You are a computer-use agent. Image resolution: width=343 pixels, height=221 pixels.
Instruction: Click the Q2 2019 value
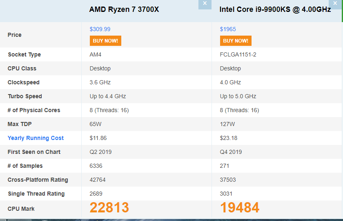(x=100, y=152)
